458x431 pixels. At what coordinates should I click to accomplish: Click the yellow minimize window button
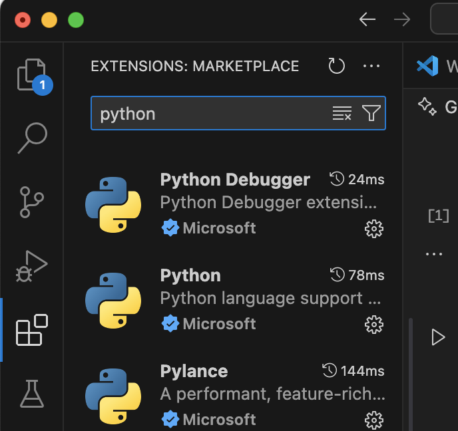[x=49, y=20]
